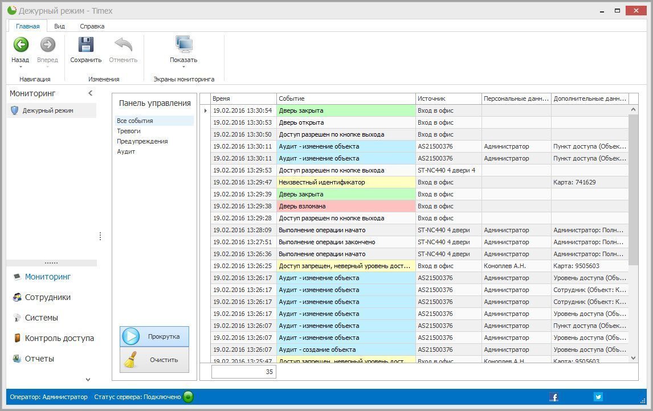Open dropdown arrow under Назад

click(20, 67)
